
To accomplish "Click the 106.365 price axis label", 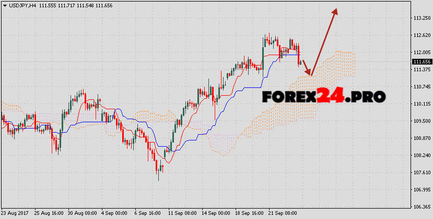I will coord(420,207).
